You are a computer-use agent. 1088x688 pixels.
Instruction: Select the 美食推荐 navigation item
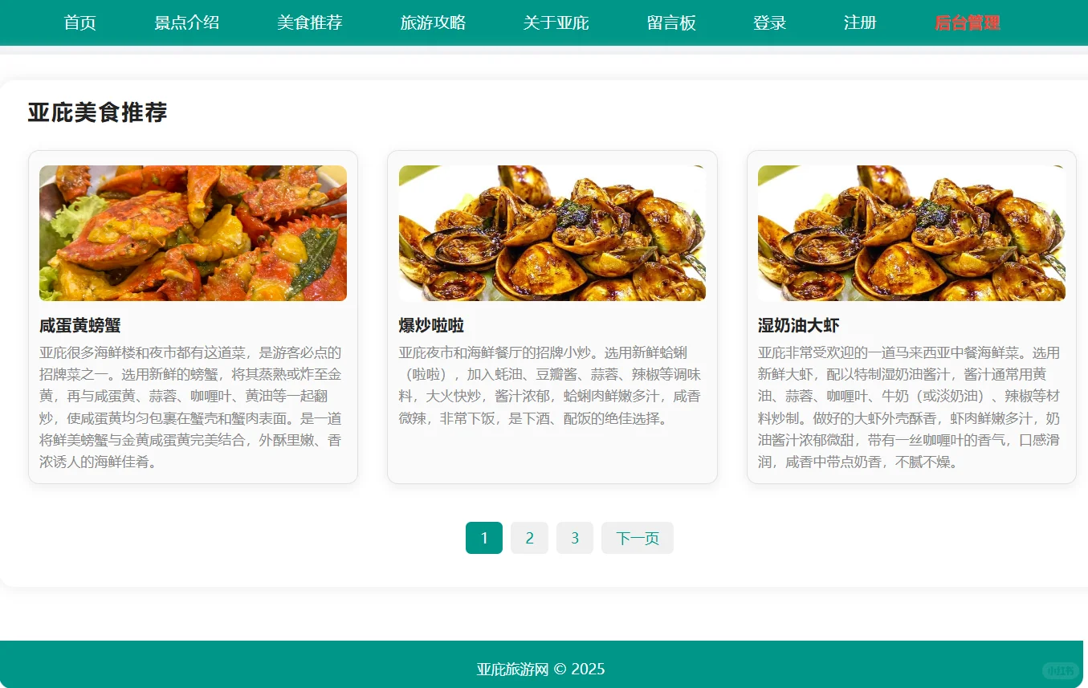pos(310,22)
